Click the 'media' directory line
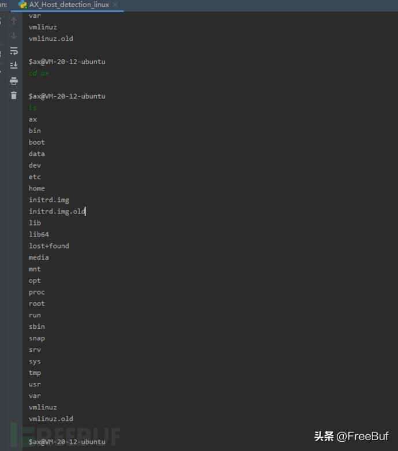The height and width of the screenshot is (451, 398). 39,258
